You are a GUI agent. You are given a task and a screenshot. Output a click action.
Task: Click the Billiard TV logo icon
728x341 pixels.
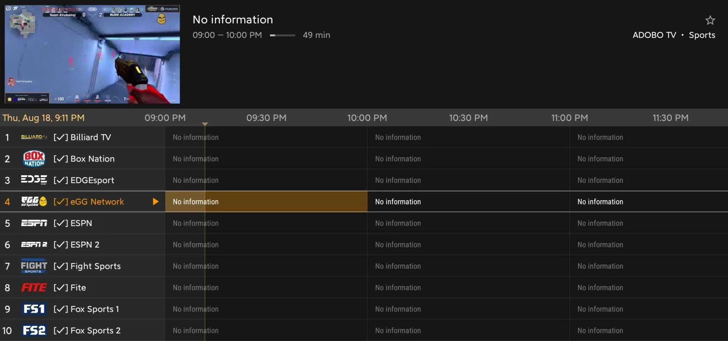pyautogui.click(x=34, y=137)
